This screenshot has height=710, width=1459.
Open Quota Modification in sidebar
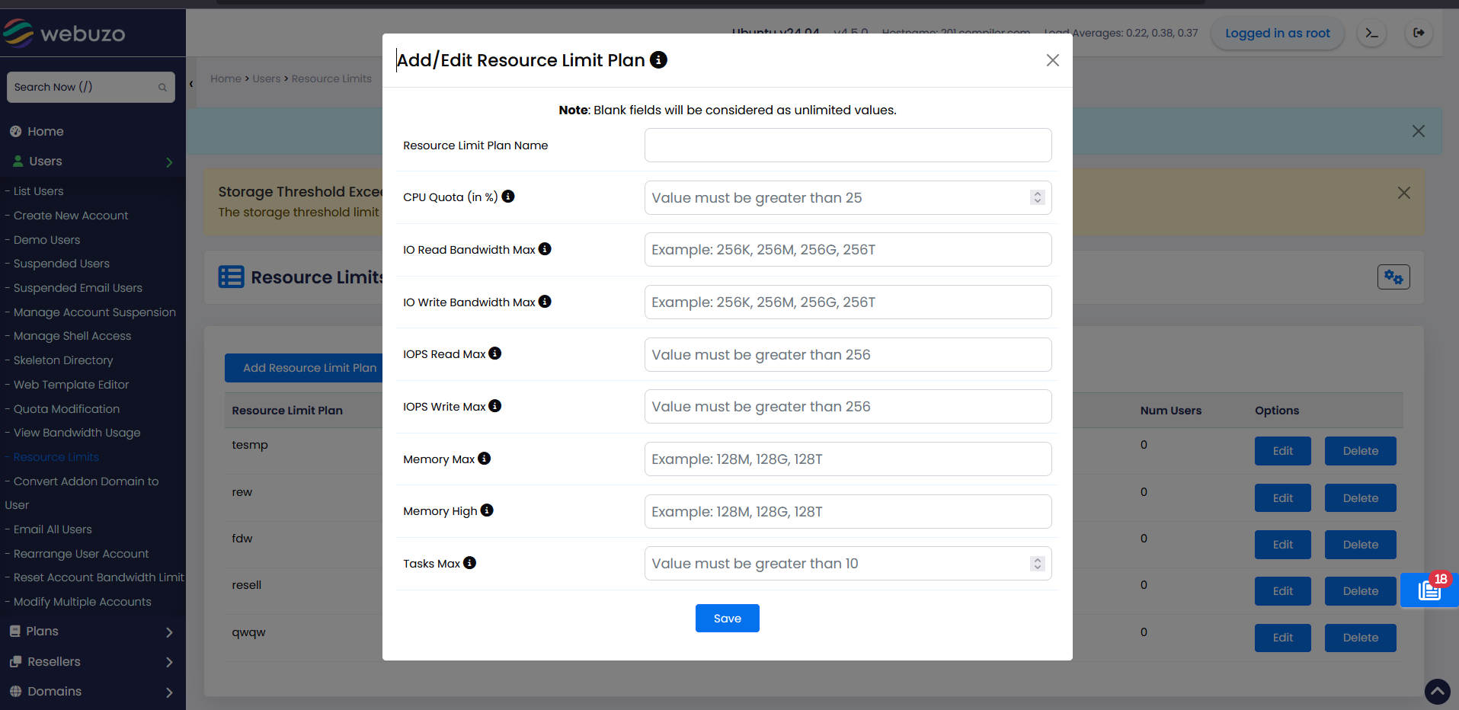coord(66,409)
